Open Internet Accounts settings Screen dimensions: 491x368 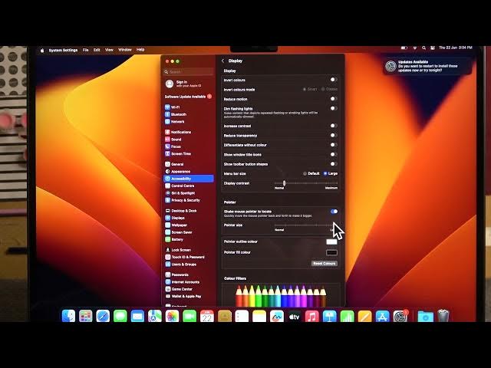coord(183,282)
